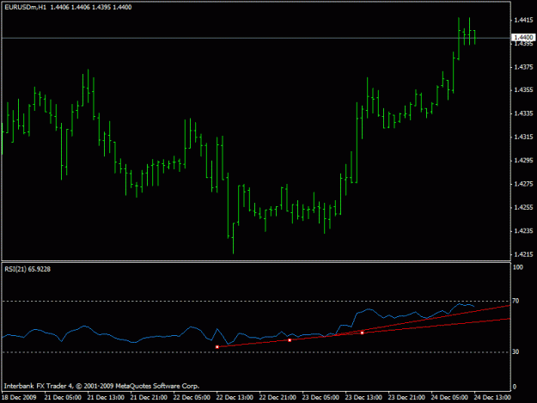Image resolution: width=537 pixels, height=403 pixels.
Task: Click the 1.4255 price scale value
Action: [523, 207]
